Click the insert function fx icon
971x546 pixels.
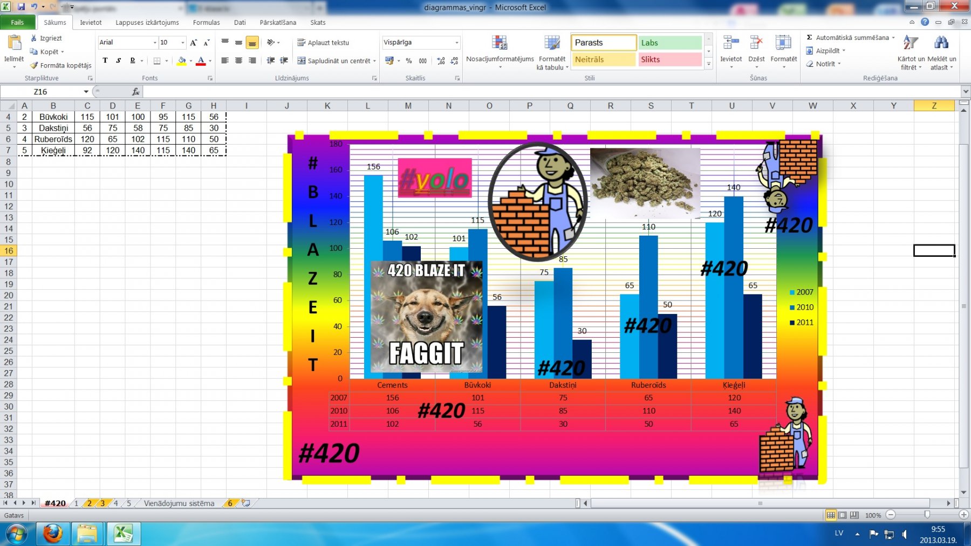tap(135, 92)
